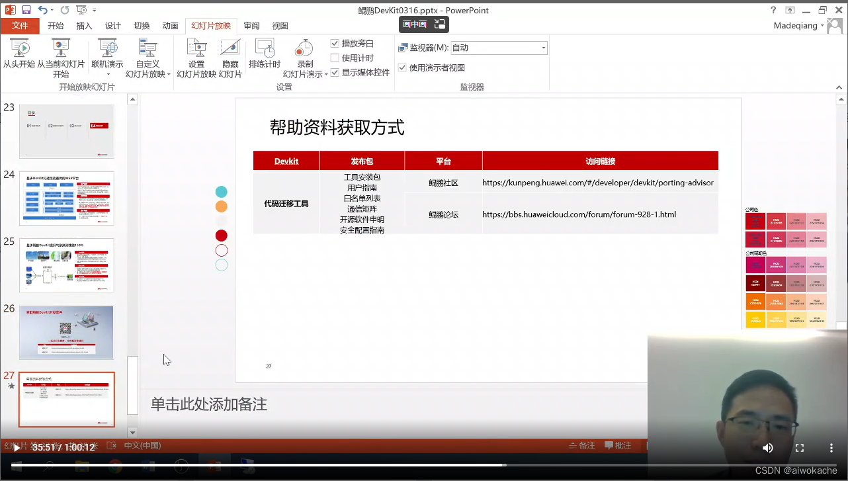Expand 录制幻灯片演示 dropdown arrow

[x=326, y=75]
